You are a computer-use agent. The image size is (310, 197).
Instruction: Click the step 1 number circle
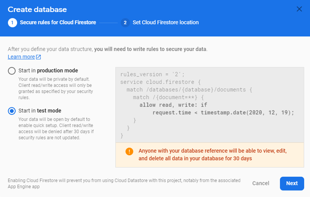pyautogui.click(x=12, y=23)
